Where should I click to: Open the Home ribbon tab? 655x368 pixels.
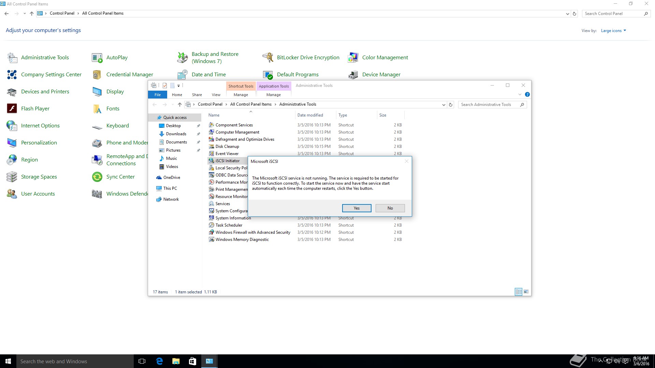coord(177,95)
